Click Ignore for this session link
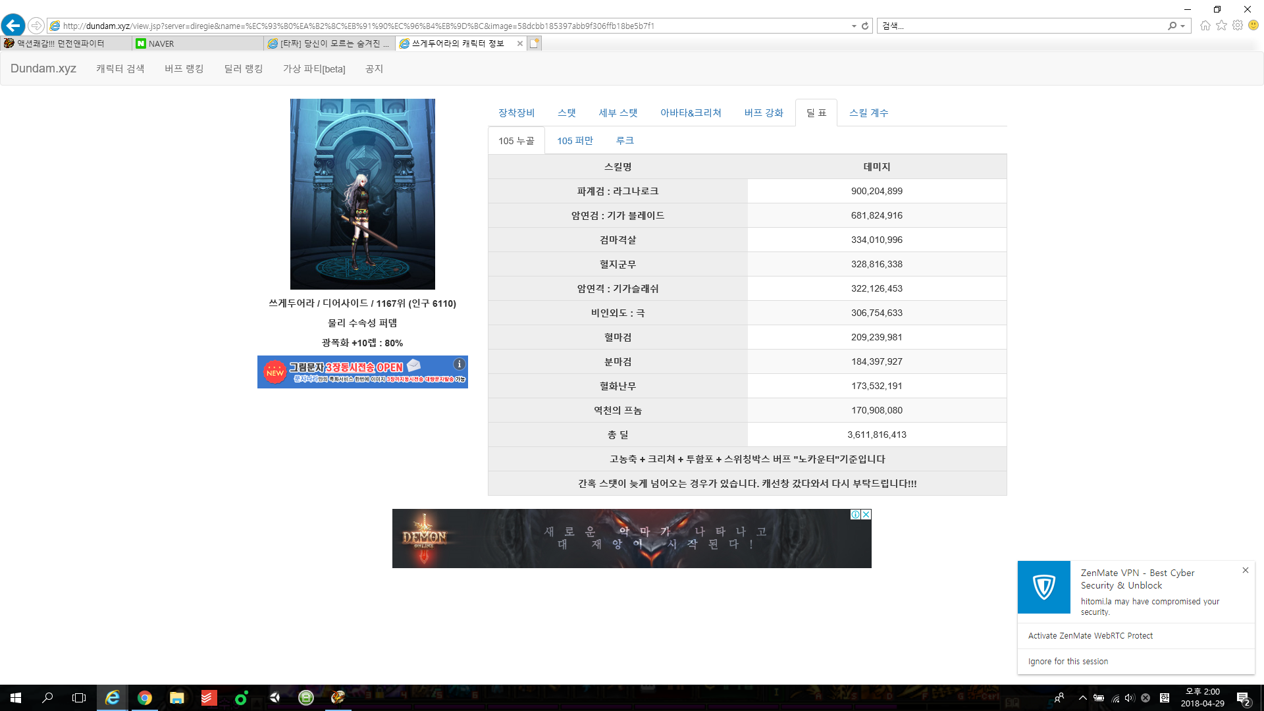Image resolution: width=1264 pixels, height=711 pixels. [x=1068, y=662]
